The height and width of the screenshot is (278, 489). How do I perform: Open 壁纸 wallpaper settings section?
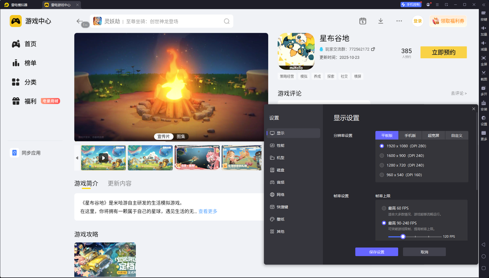click(293, 219)
